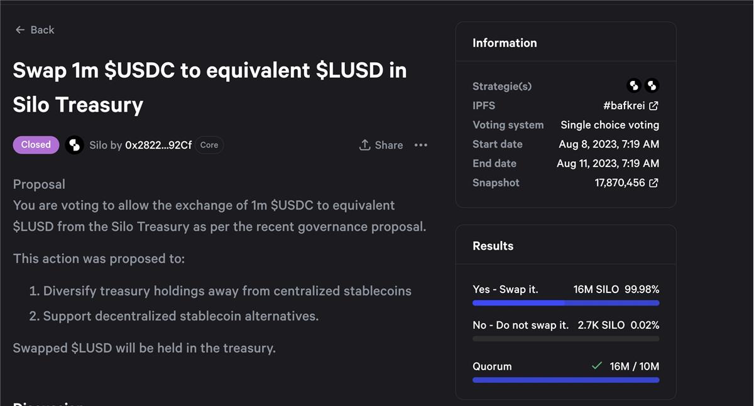
Task: Go back via Back link
Action: point(42,30)
